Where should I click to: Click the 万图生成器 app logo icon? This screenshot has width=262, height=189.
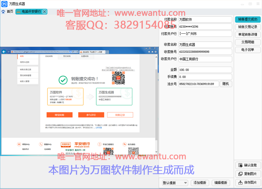(x=4, y=4)
